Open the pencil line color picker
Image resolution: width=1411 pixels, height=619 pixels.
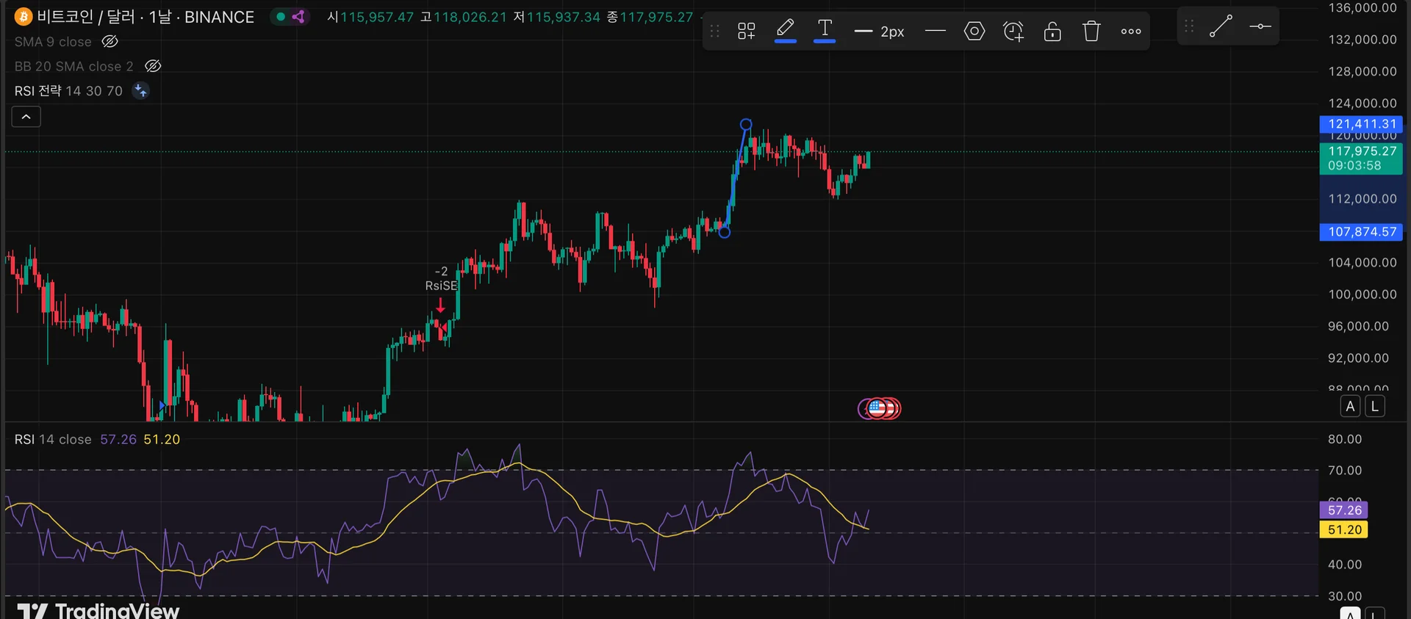[785, 31]
